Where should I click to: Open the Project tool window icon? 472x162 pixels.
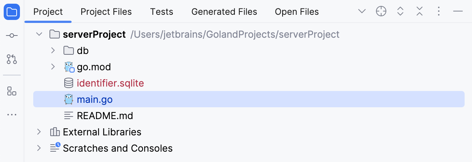[12, 12]
